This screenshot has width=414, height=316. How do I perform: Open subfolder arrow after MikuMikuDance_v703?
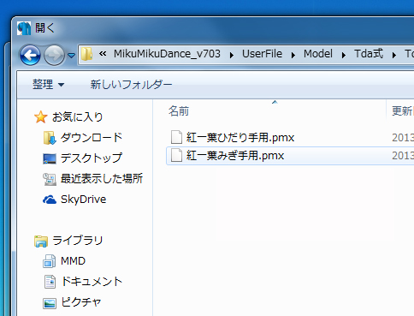232,55
